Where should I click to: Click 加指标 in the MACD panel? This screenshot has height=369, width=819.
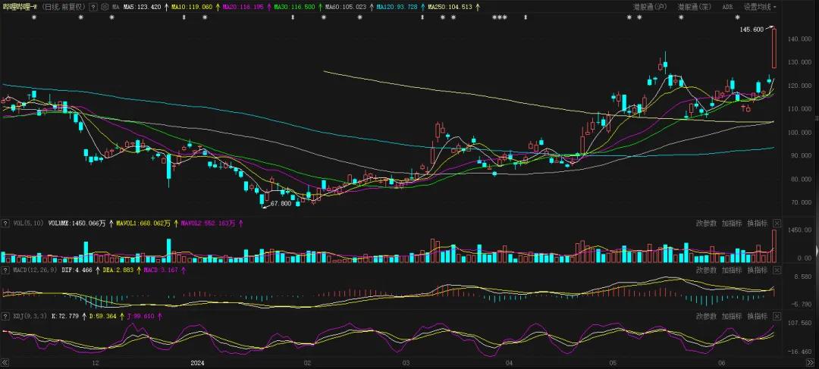tap(732, 270)
